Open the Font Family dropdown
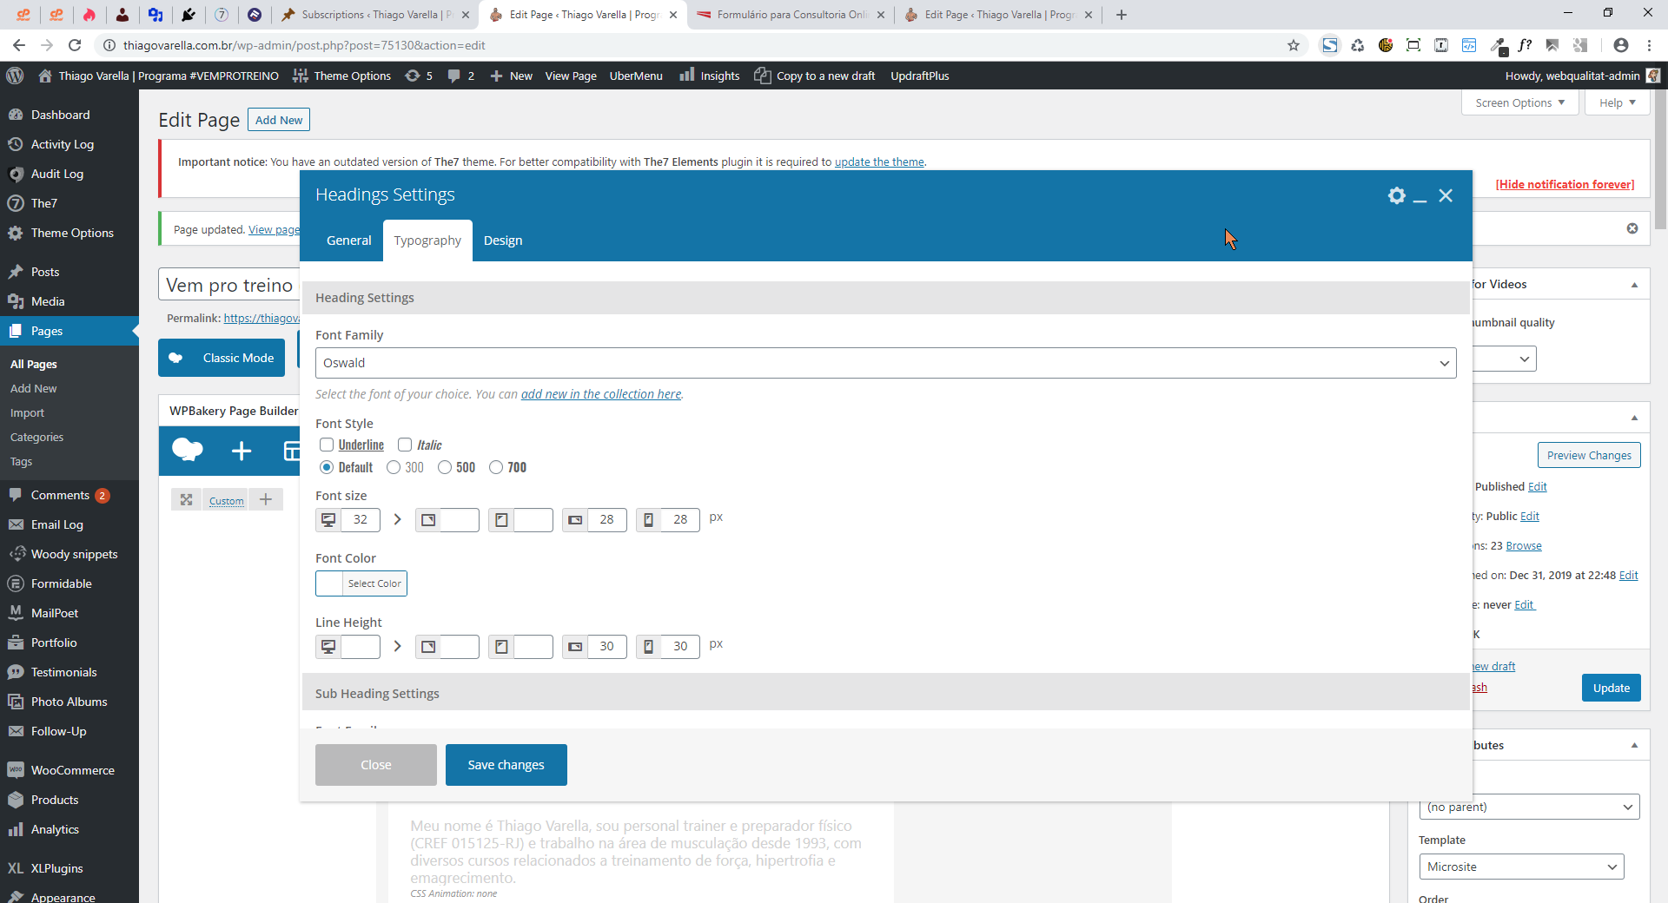 pyautogui.click(x=885, y=363)
